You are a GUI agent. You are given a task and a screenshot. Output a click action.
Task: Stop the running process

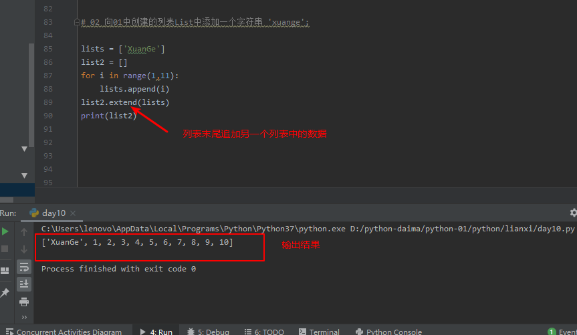click(5, 249)
